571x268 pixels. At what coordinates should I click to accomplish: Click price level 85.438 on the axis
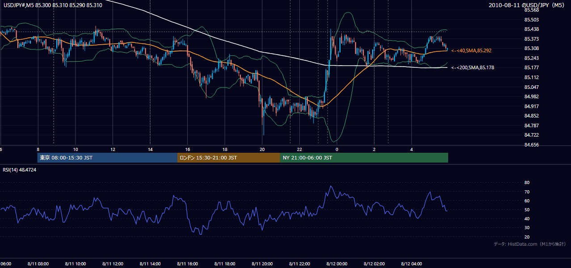coord(532,29)
